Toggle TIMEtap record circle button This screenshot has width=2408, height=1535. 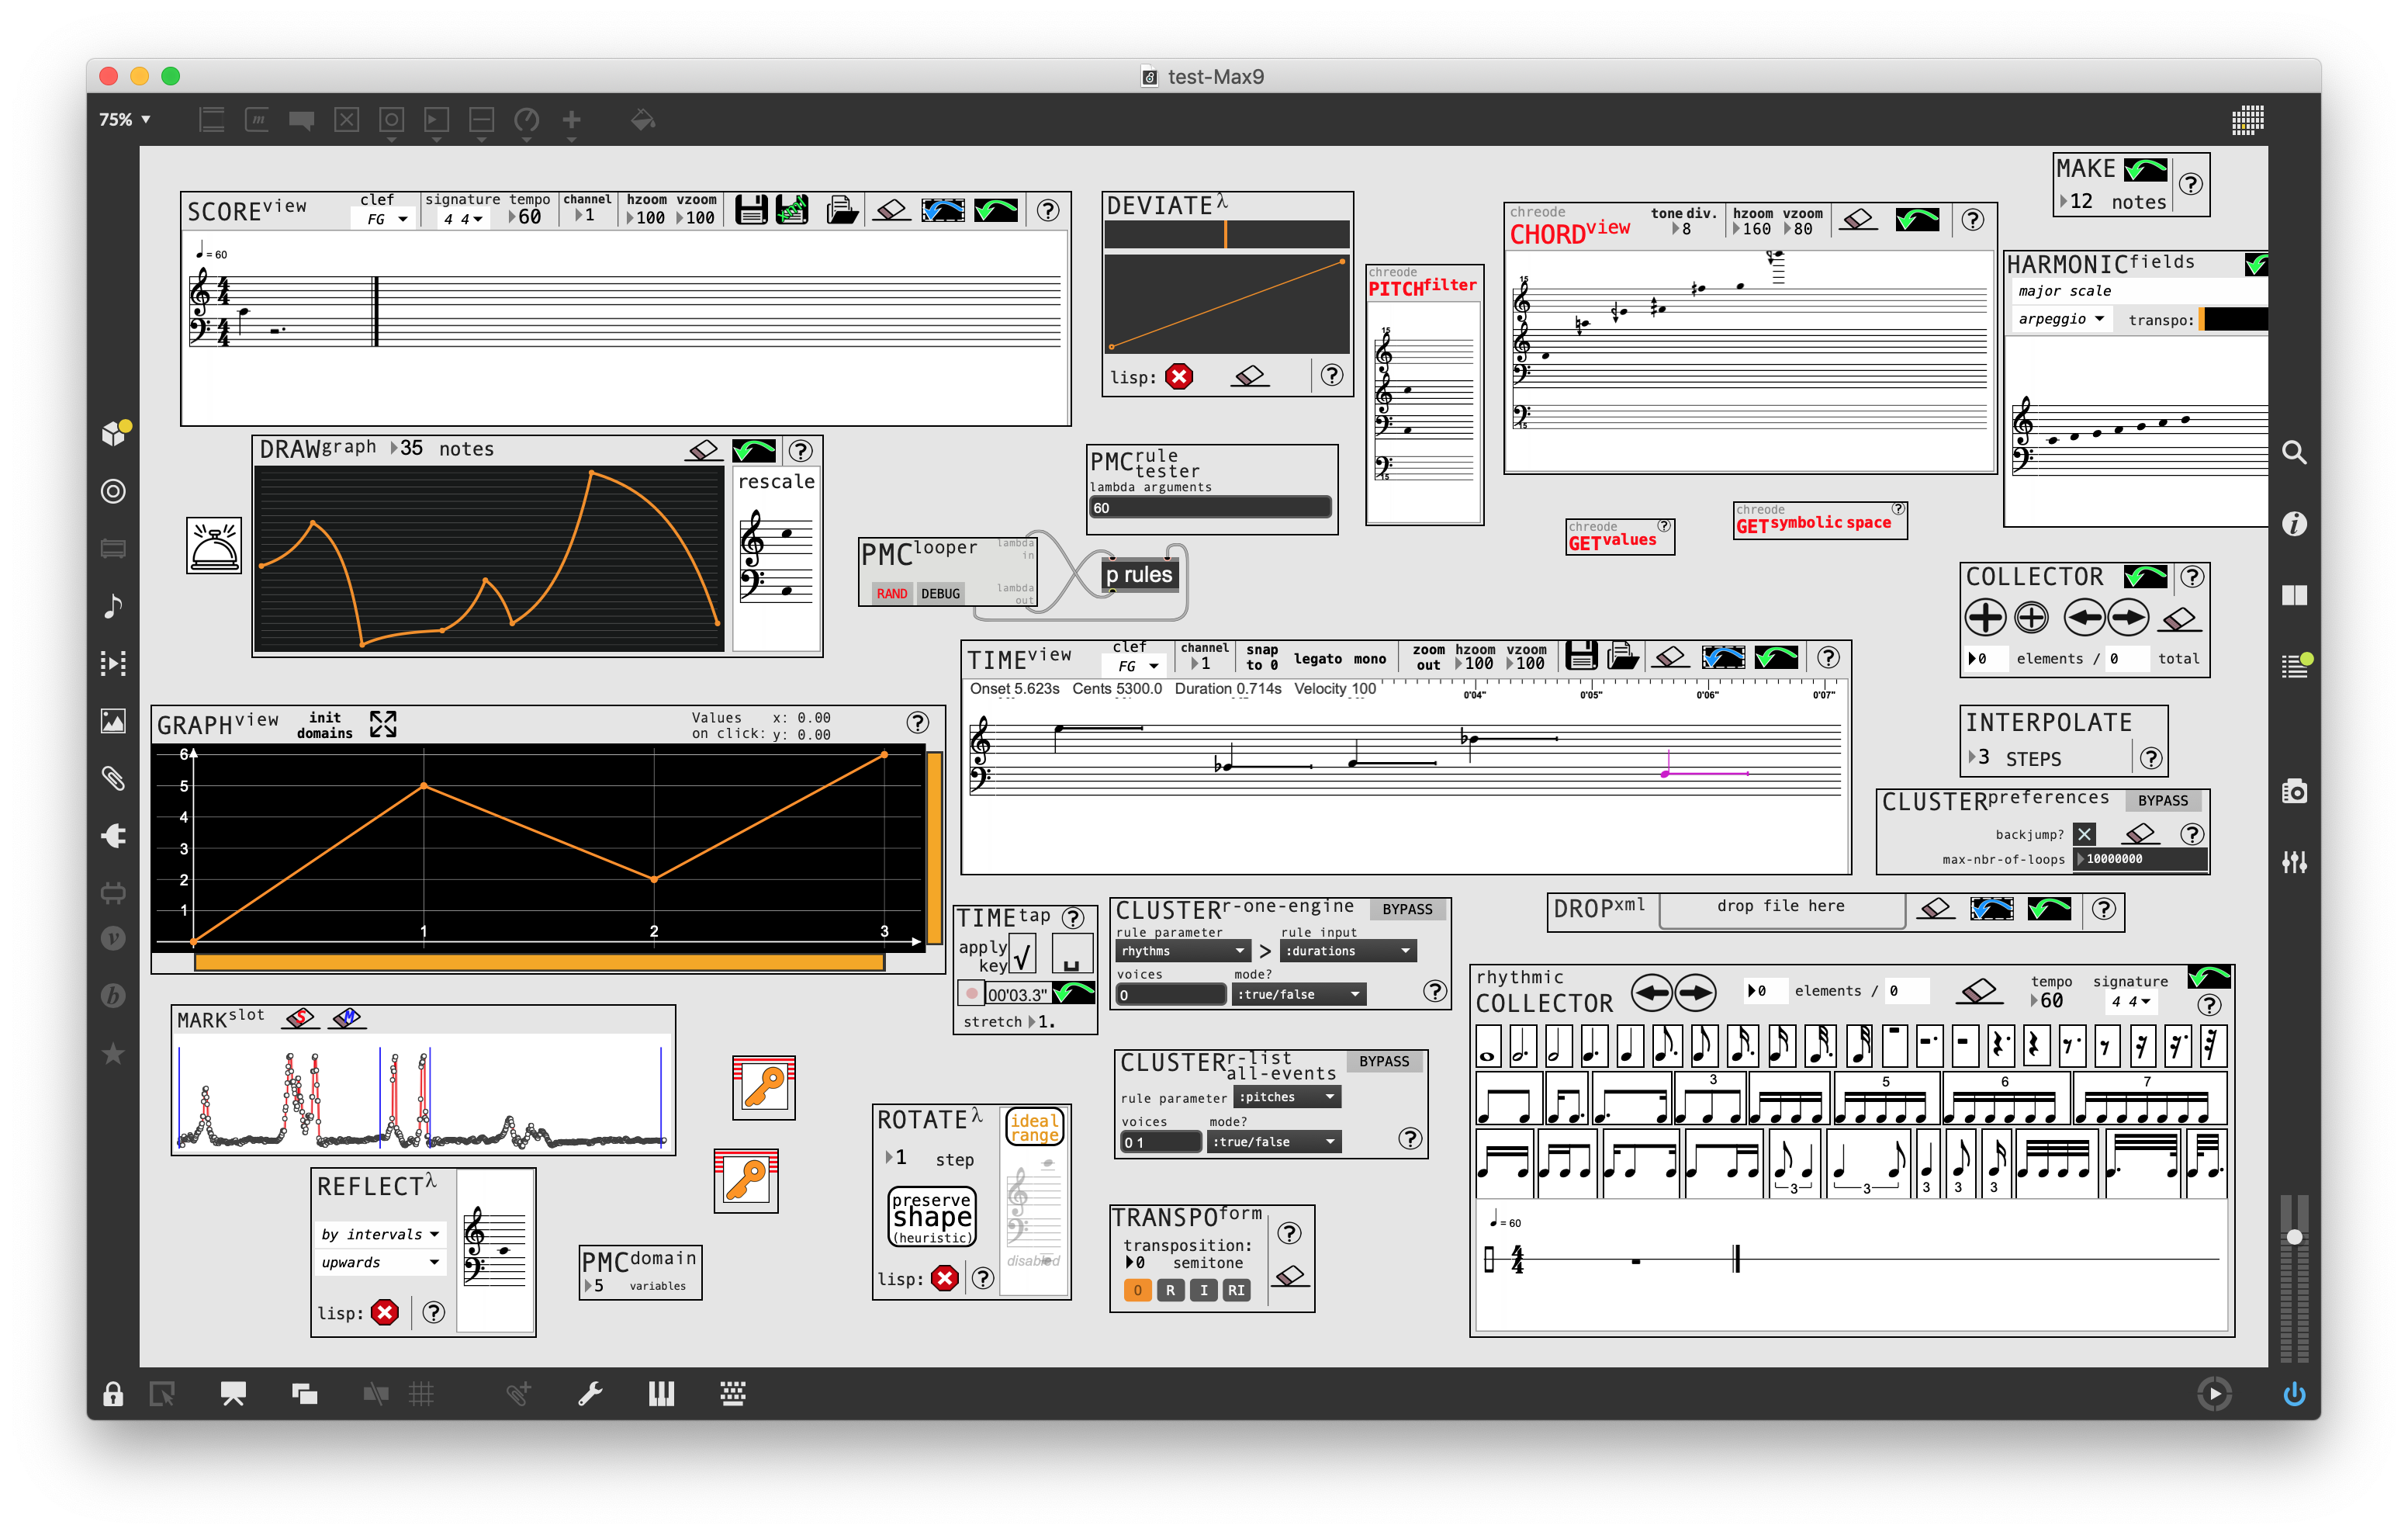tap(971, 993)
